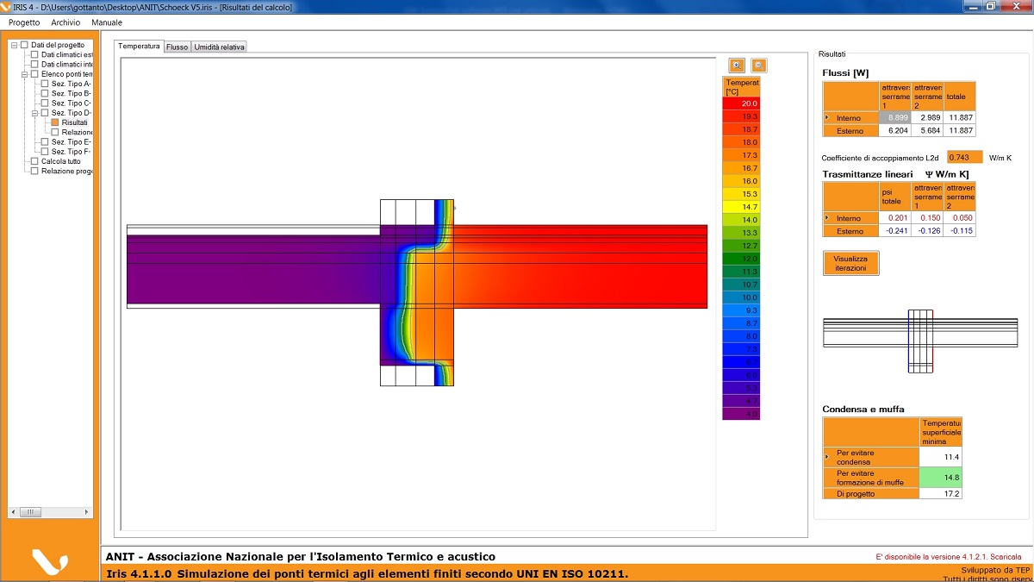Image resolution: width=1034 pixels, height=582 pixels.
Task: Switch to the Flusso tab
Action: click(x=177, y=47)
